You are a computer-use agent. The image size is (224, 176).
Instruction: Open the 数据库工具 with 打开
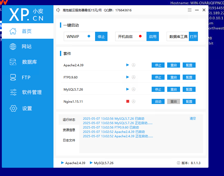tap(193, 37)
